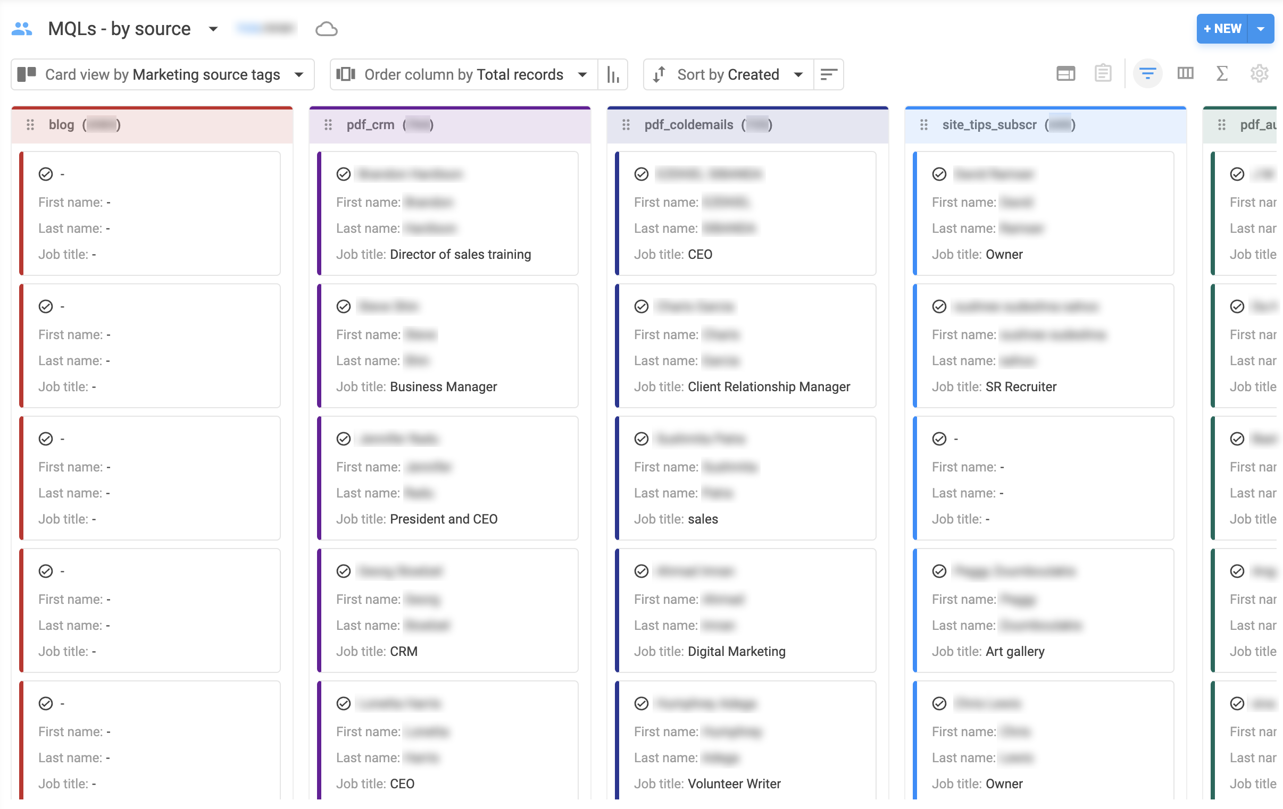Click the sigma/formula icon
The width and height of the screenshot is (1283, 809).
1221,74
